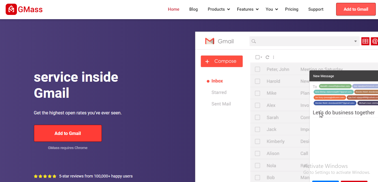Screen dimensions: 378x182
Task: Click the large Add to Gmail hero button
Action: click(68, 133)
